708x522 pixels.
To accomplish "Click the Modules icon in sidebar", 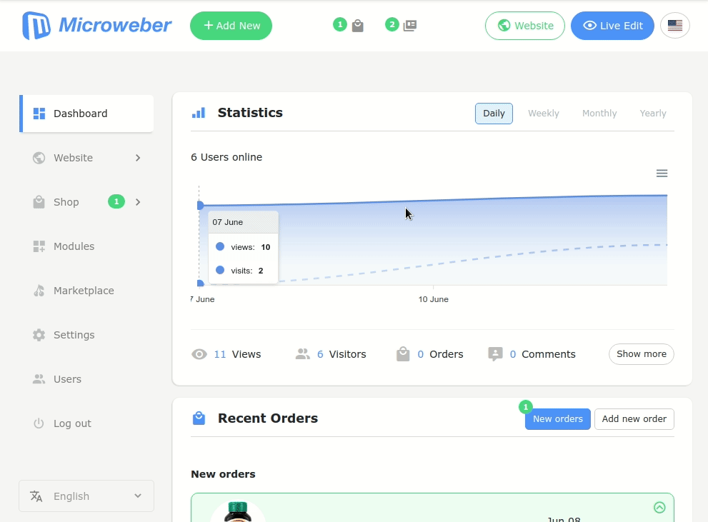I will click(39, 246).
